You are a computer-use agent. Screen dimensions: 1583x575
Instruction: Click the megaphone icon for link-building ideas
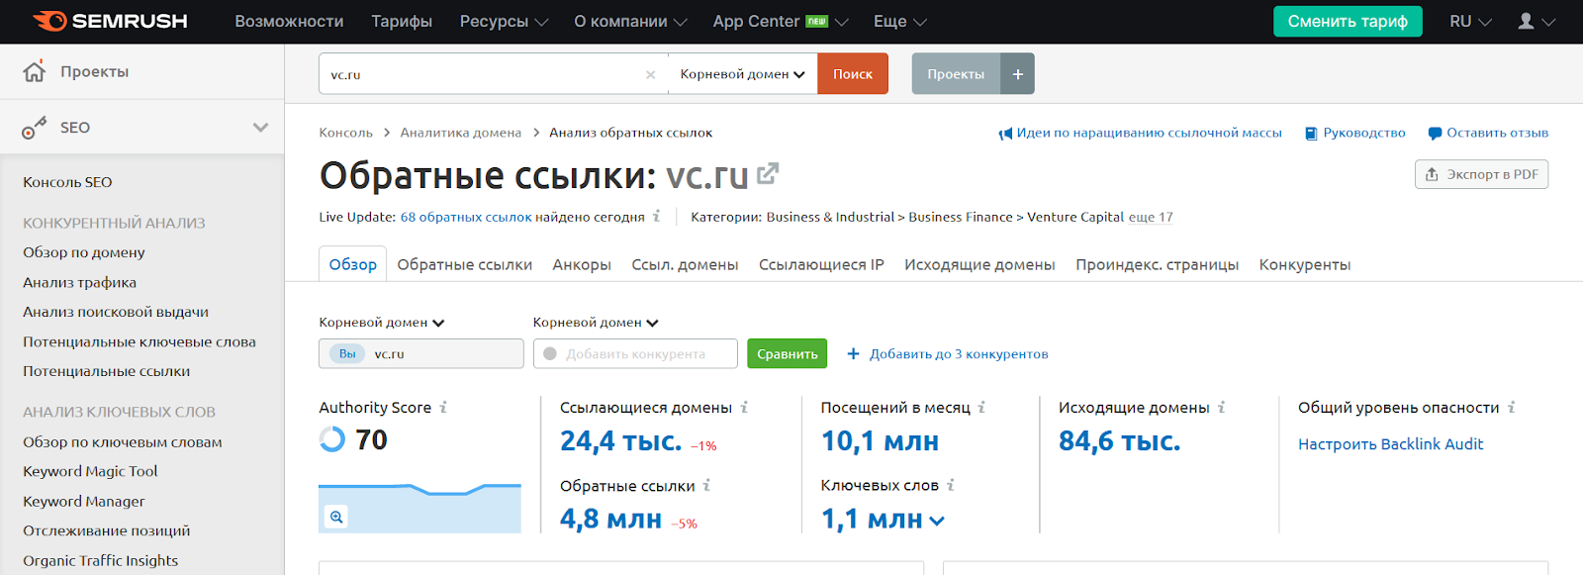click(1005, 134)
